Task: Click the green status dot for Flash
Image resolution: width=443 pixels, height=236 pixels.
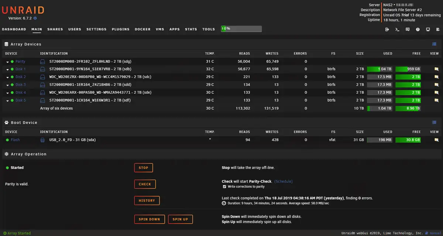Action: click(x=7, y=140)
